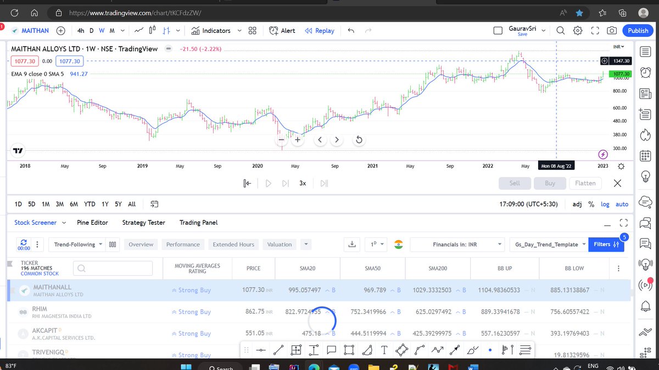The height and width of the screenshot is (370, 659).
Task: Open the Indicators dialog
Action: point(211,31)
